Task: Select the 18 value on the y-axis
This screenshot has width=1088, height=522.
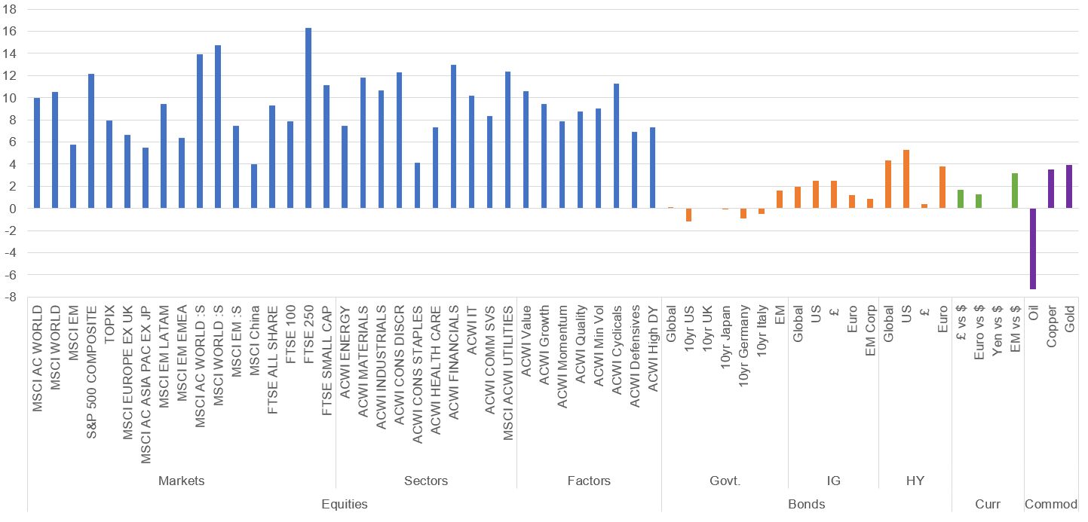Action: (12, 10)
